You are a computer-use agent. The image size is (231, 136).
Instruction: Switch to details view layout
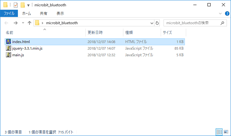click(x=219, y=132)
